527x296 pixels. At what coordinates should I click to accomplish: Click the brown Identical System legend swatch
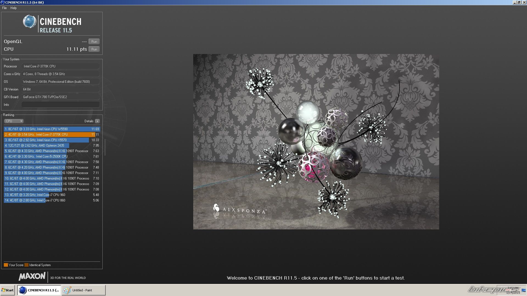click(26, 265)
